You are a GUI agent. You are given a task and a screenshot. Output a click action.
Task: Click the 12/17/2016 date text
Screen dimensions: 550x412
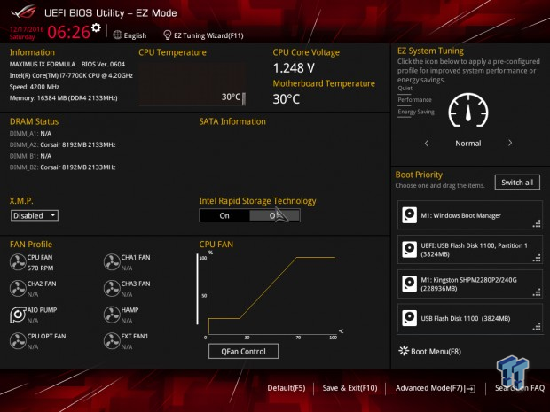point(27,29)
